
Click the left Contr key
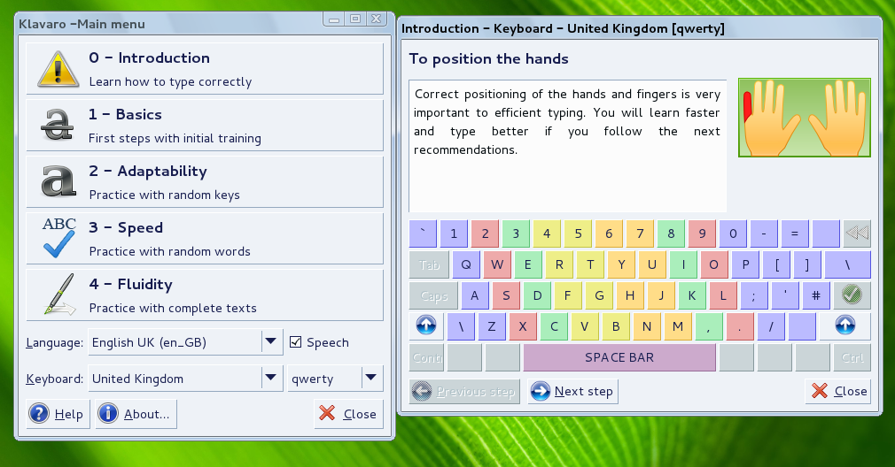(x=426, y=357)
